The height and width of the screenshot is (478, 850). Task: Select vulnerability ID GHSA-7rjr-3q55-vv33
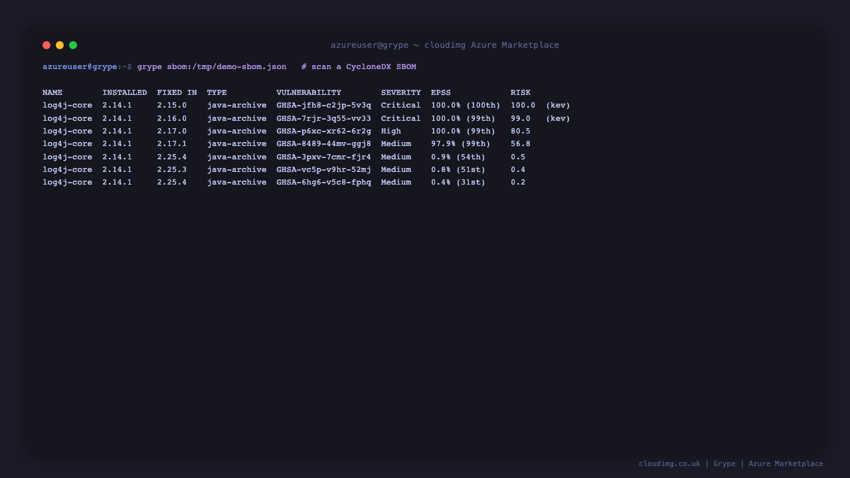pos(324,119)
